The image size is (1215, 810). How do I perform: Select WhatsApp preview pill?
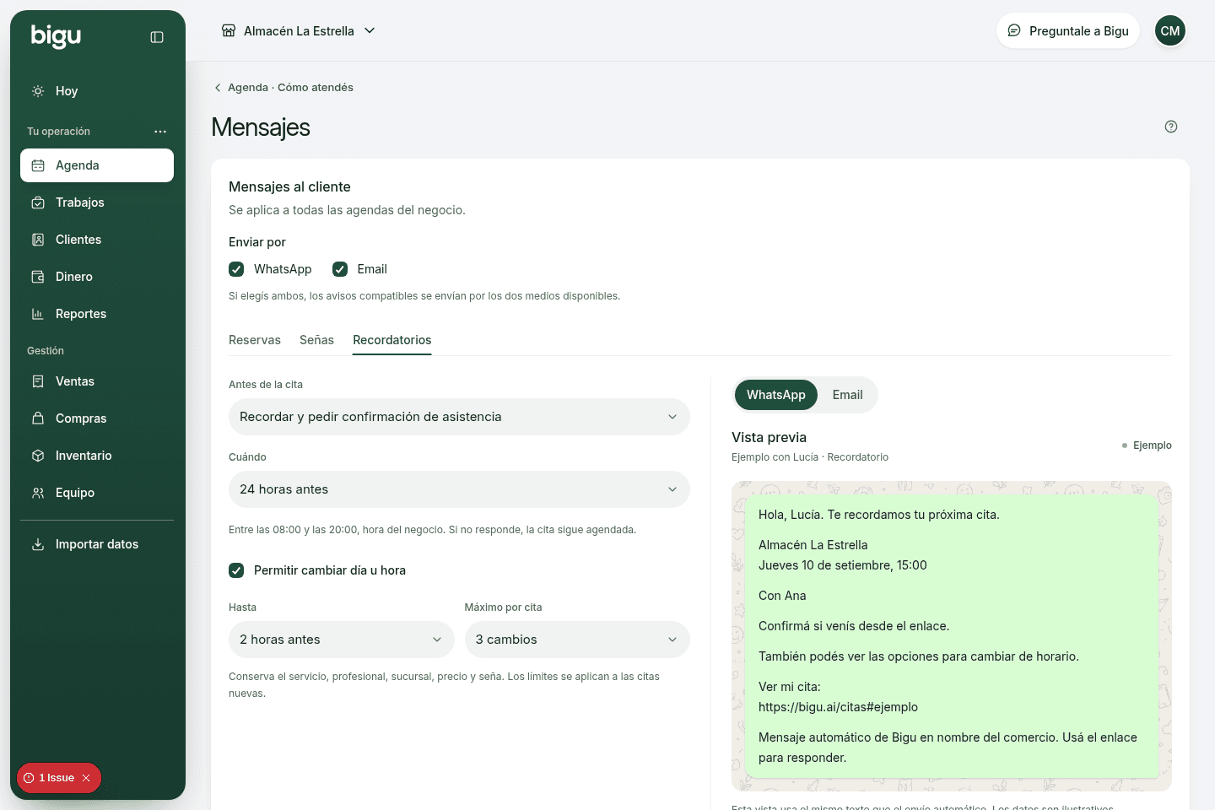[x=776, y=395]
